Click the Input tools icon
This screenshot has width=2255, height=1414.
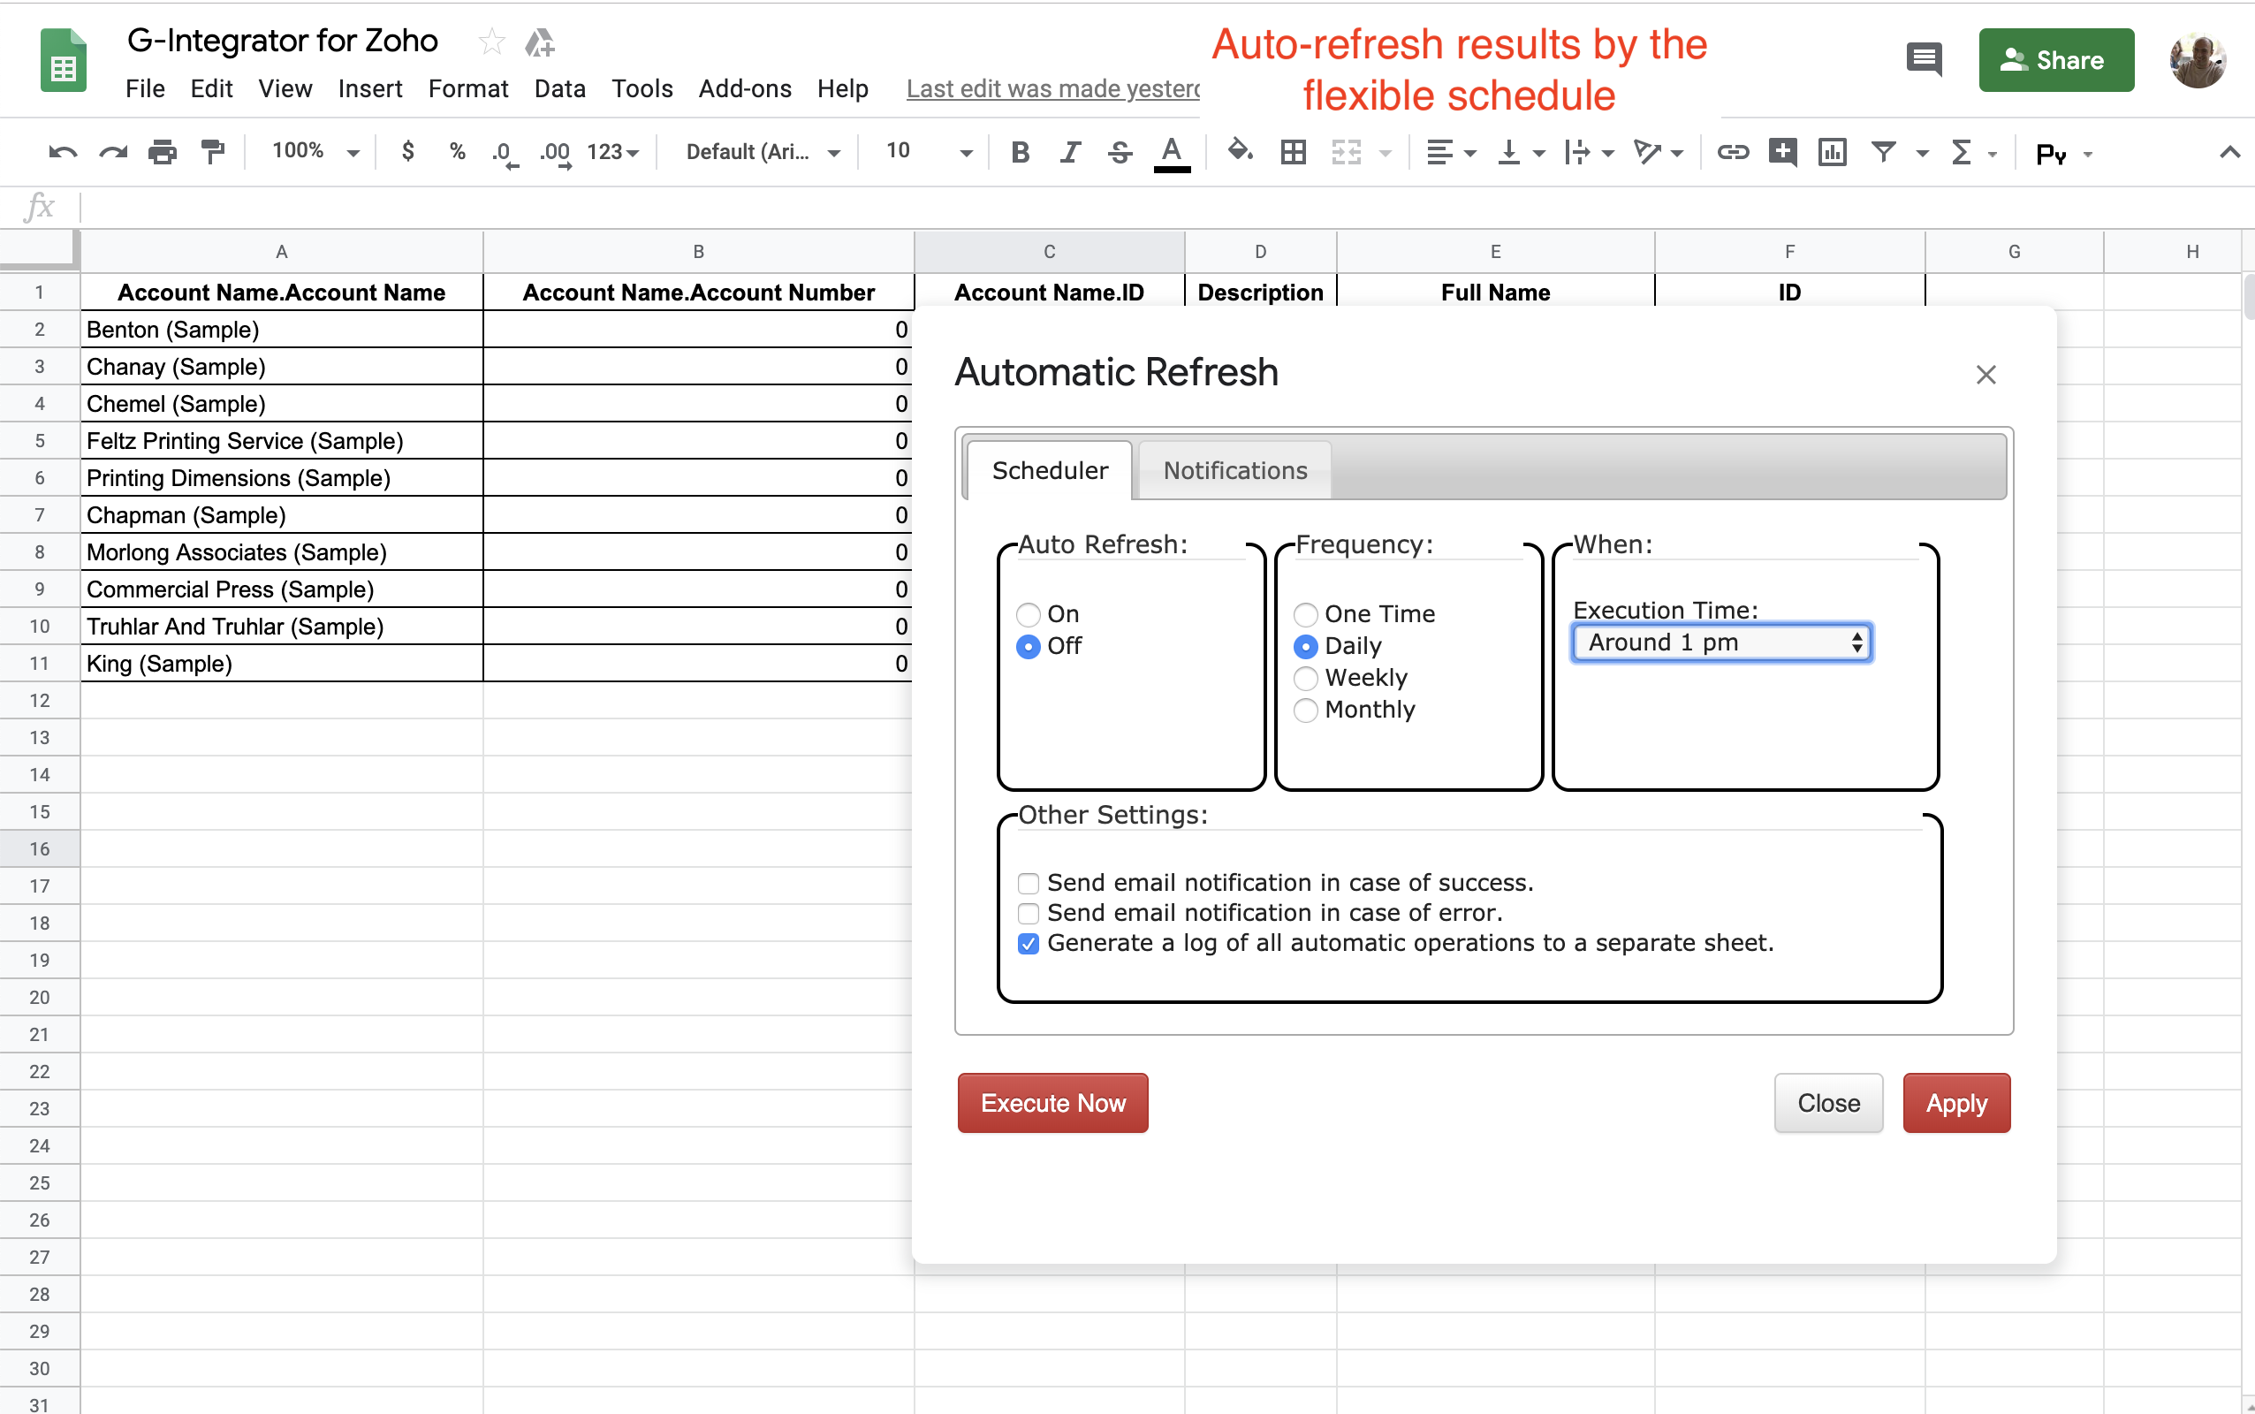[x=2051, y=154]
